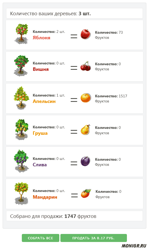Image resolution: width=149 pixels, height=250 pixels.
Task: Click the purple plum fruit icon
Action: [85, 161]
